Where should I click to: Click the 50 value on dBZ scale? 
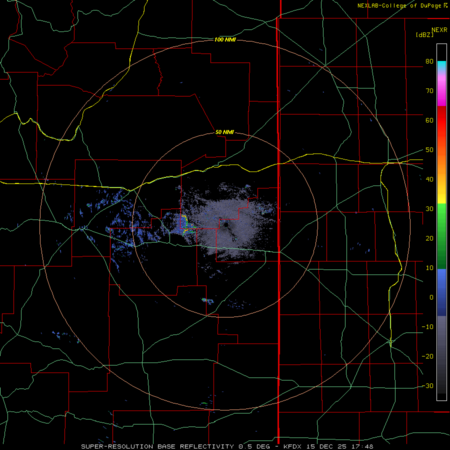(x=429, y=150)
